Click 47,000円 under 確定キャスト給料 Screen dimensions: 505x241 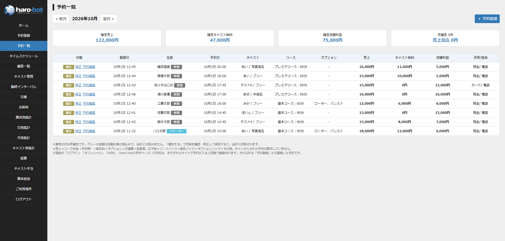coord(220,40)
